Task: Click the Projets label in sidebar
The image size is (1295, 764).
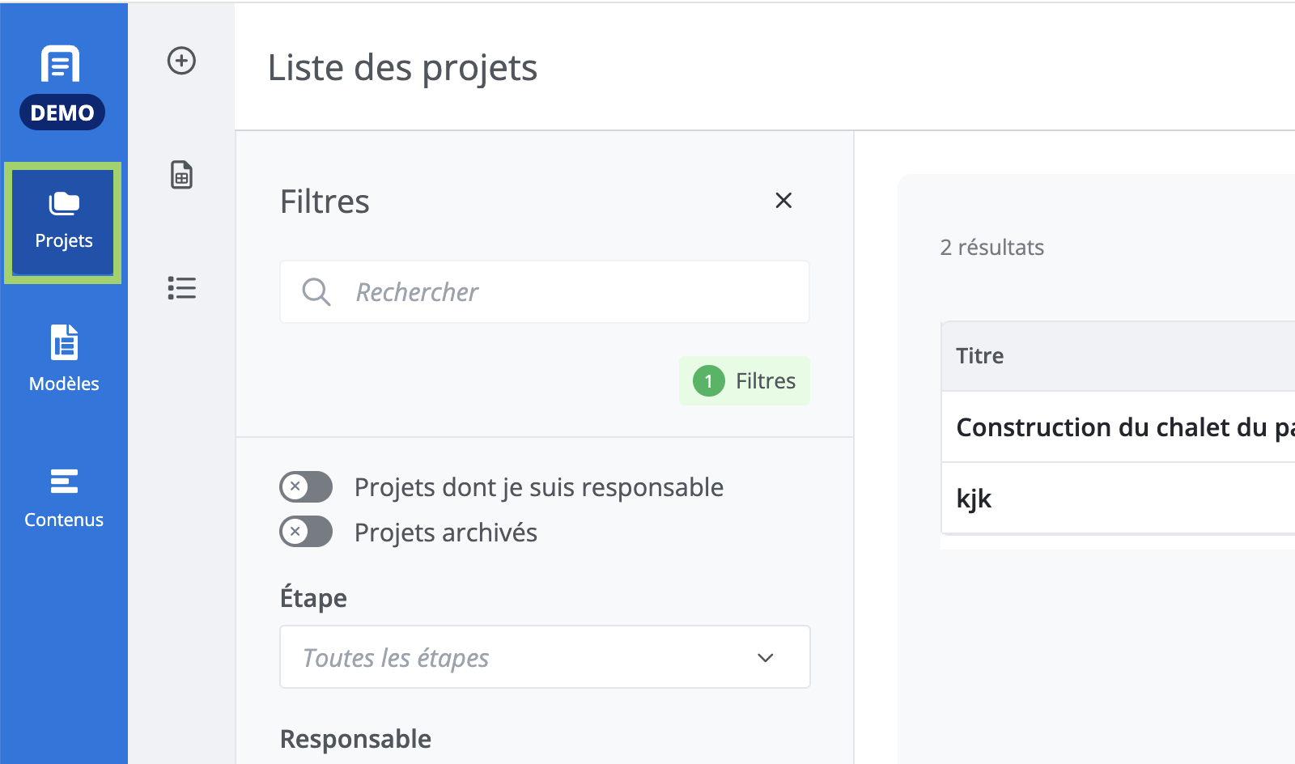Action: 64,240
